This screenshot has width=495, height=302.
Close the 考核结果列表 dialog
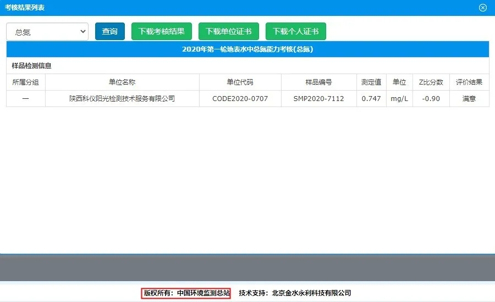click(x=483, y=8)
